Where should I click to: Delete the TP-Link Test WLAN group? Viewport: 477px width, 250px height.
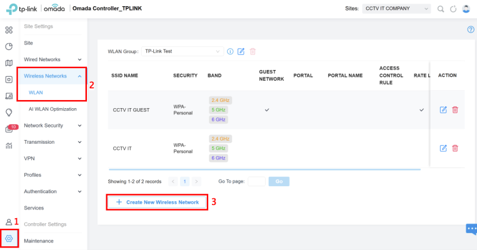tap(253, 51)
